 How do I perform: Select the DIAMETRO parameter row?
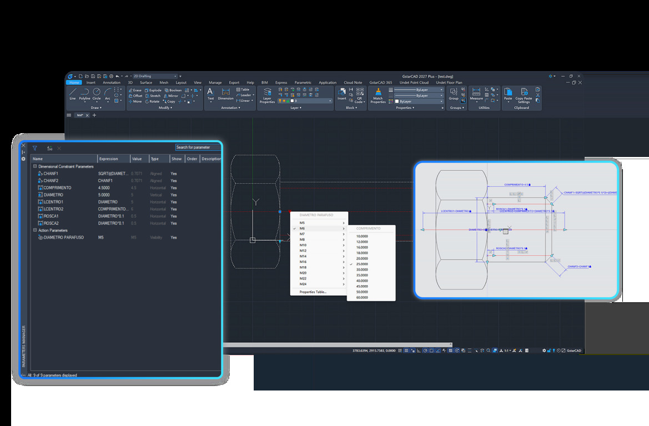click(126, 195)
